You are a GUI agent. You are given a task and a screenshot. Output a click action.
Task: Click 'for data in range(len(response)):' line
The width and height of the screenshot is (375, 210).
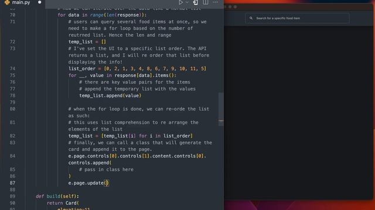102,15
